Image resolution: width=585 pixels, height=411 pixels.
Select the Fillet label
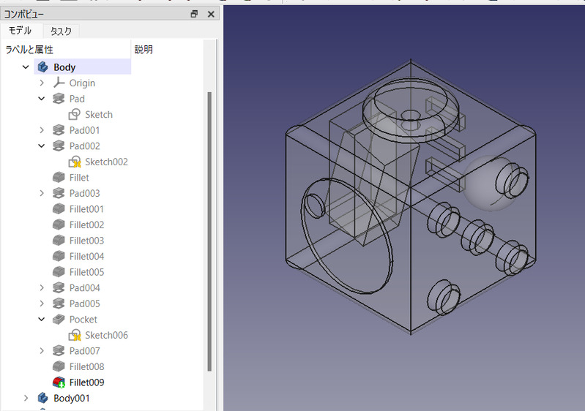tap(79, 178)
